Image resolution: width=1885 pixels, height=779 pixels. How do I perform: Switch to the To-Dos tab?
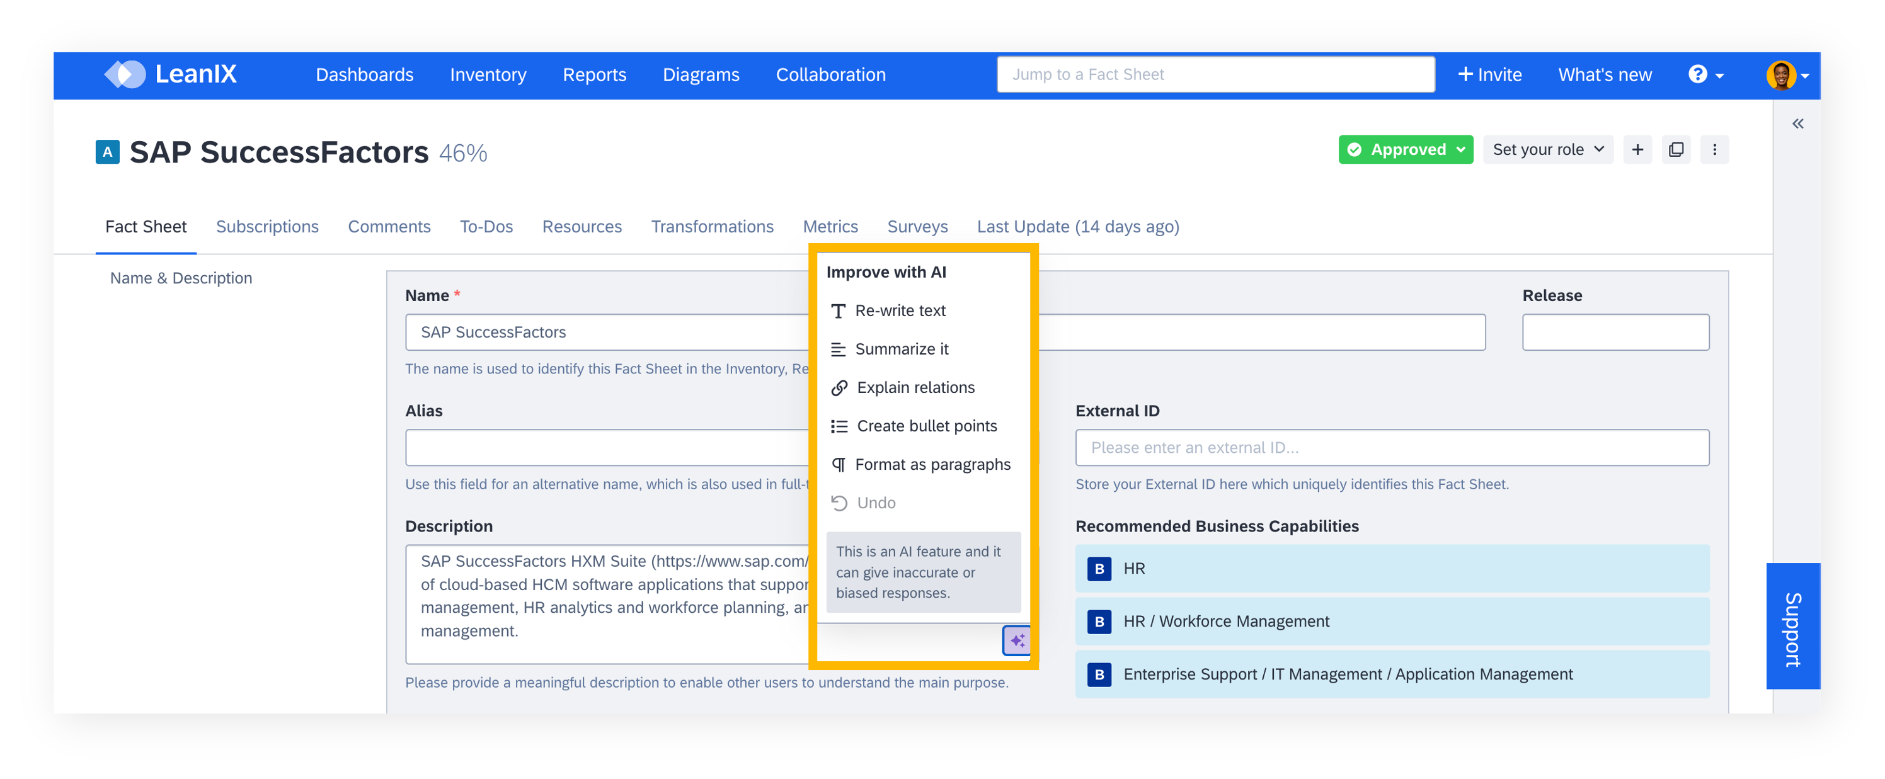pyautogui.click(x=486, y=227)
